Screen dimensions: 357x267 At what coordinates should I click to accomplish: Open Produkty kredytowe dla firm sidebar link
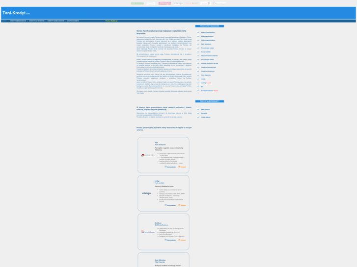pos(210,63)
